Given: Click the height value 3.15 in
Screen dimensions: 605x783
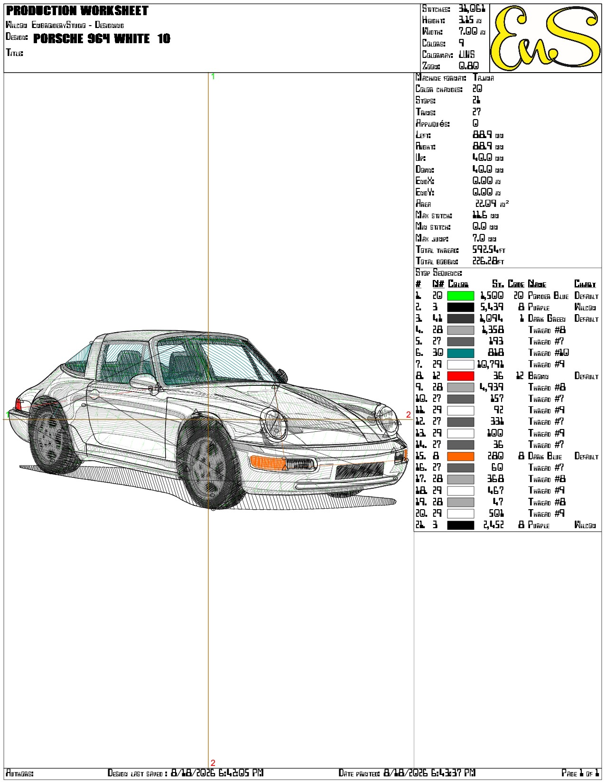Looking at the screenshot, I should 470,20.
